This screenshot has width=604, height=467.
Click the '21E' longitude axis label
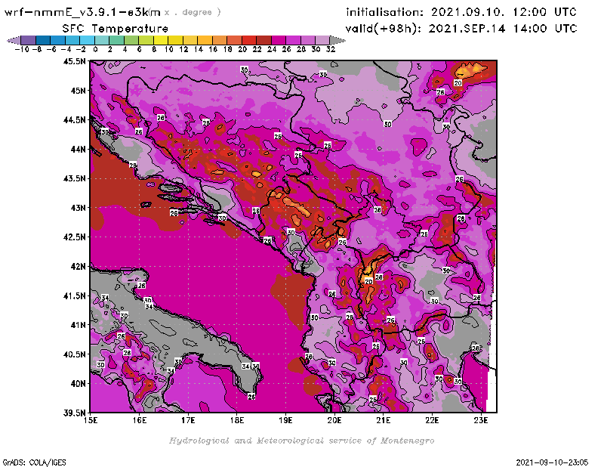[x=384, y=420]
